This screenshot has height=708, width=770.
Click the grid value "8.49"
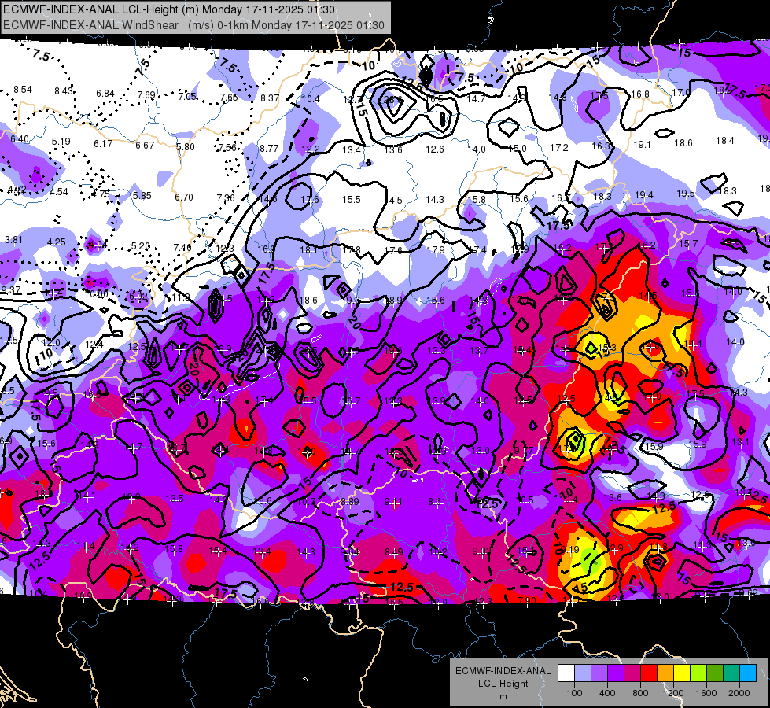[394, 552]
